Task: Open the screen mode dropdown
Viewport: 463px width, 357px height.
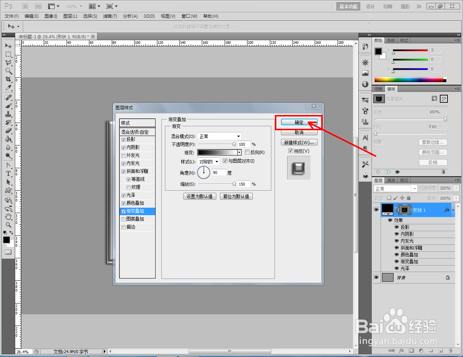Action: [x=112, y=6]
